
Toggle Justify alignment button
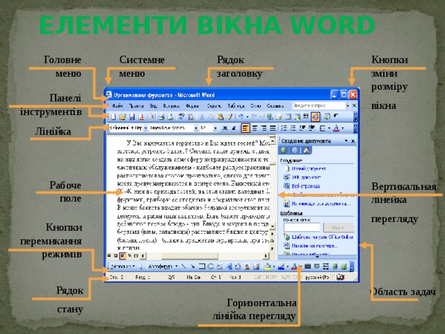273,128
